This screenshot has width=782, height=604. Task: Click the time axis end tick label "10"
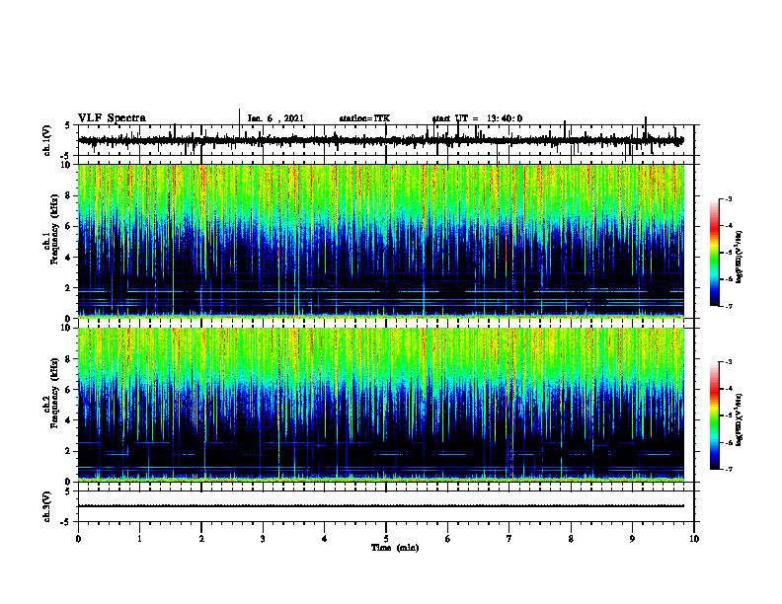tap(694, 539)
